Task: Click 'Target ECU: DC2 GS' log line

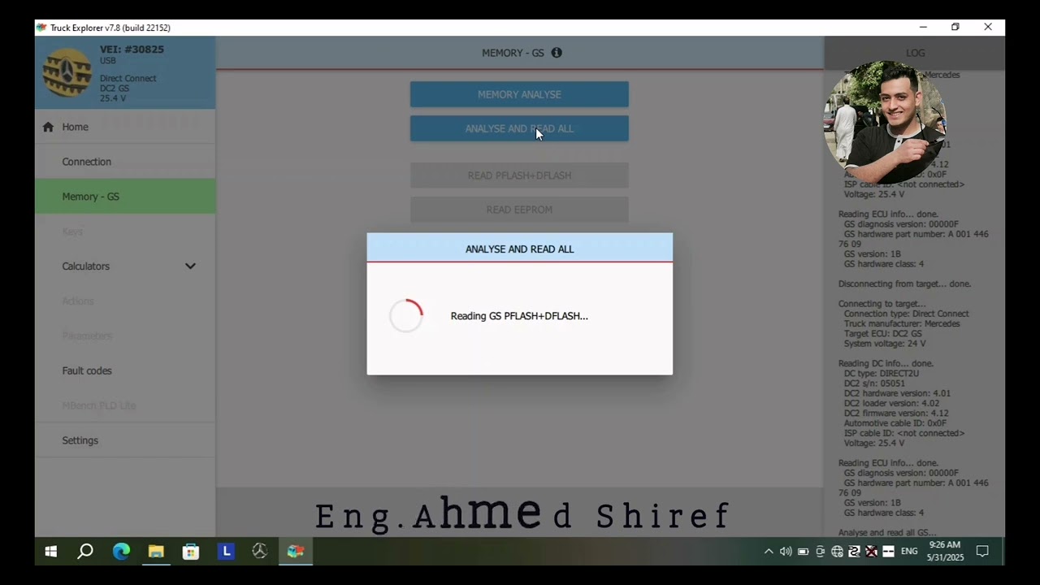Action: (x=882, y=334)
